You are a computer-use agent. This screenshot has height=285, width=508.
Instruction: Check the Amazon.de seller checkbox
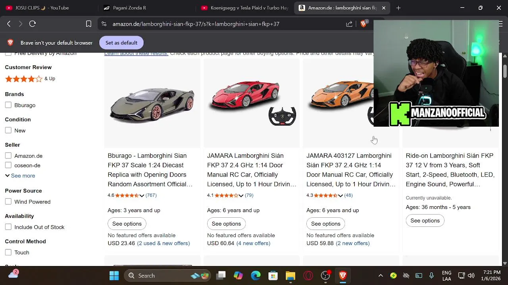point(8,156)
